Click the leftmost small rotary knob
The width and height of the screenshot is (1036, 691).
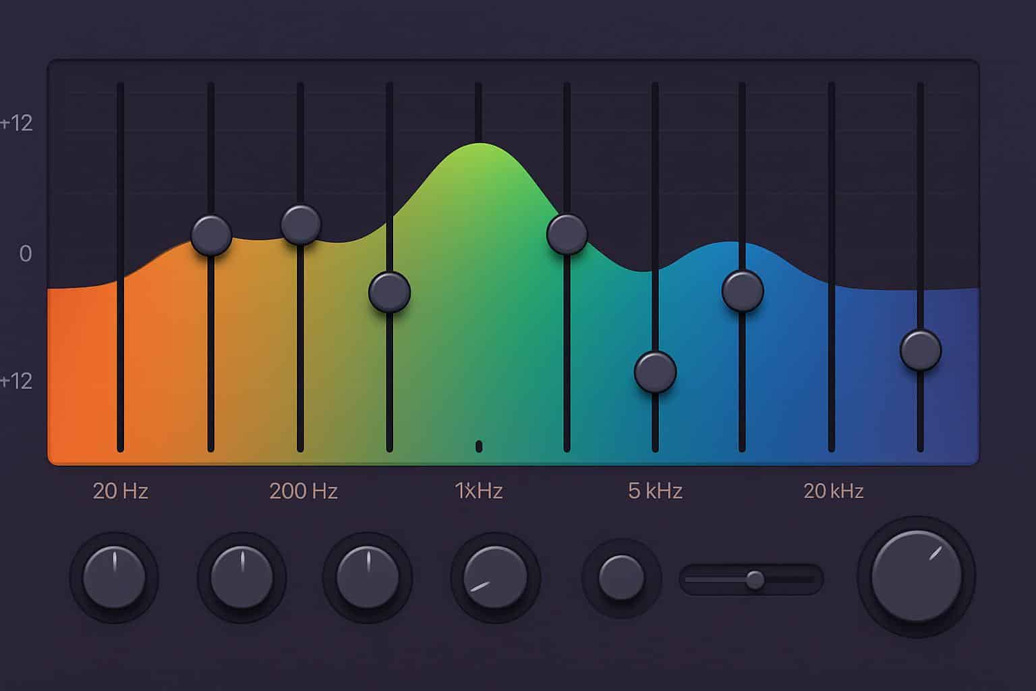point(114,578)
